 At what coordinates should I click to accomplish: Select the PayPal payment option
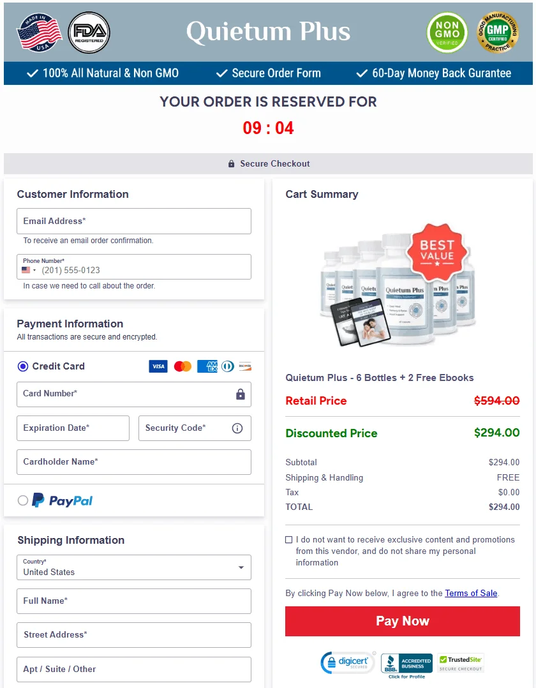[x=22, y=500]
